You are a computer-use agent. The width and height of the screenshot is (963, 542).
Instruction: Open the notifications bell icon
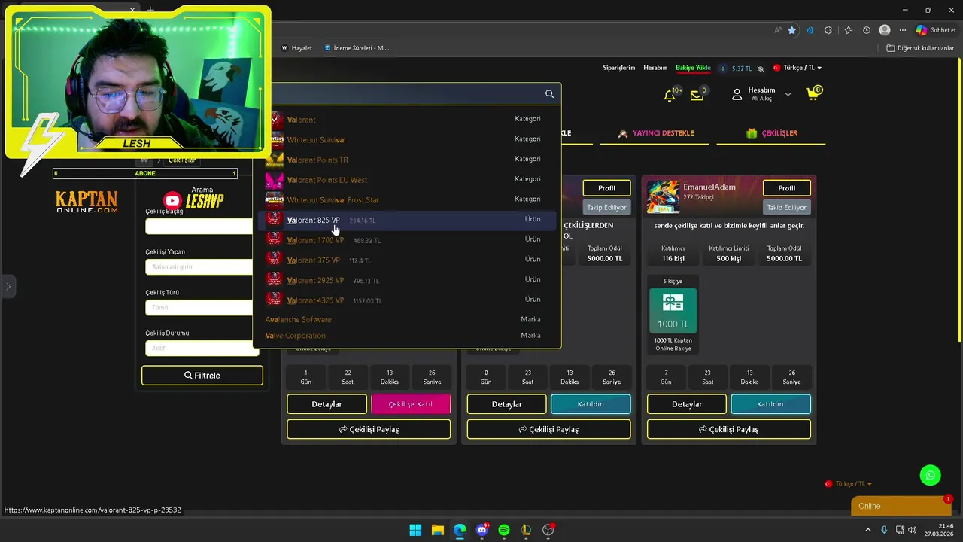(x=670, y=95)
